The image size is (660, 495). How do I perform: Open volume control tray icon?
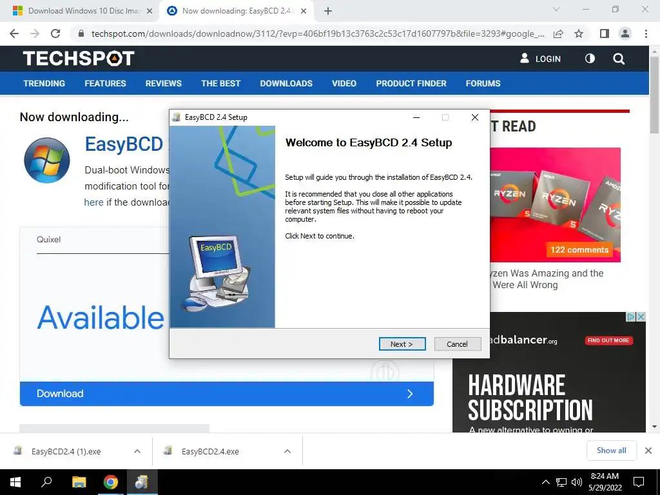577,482
